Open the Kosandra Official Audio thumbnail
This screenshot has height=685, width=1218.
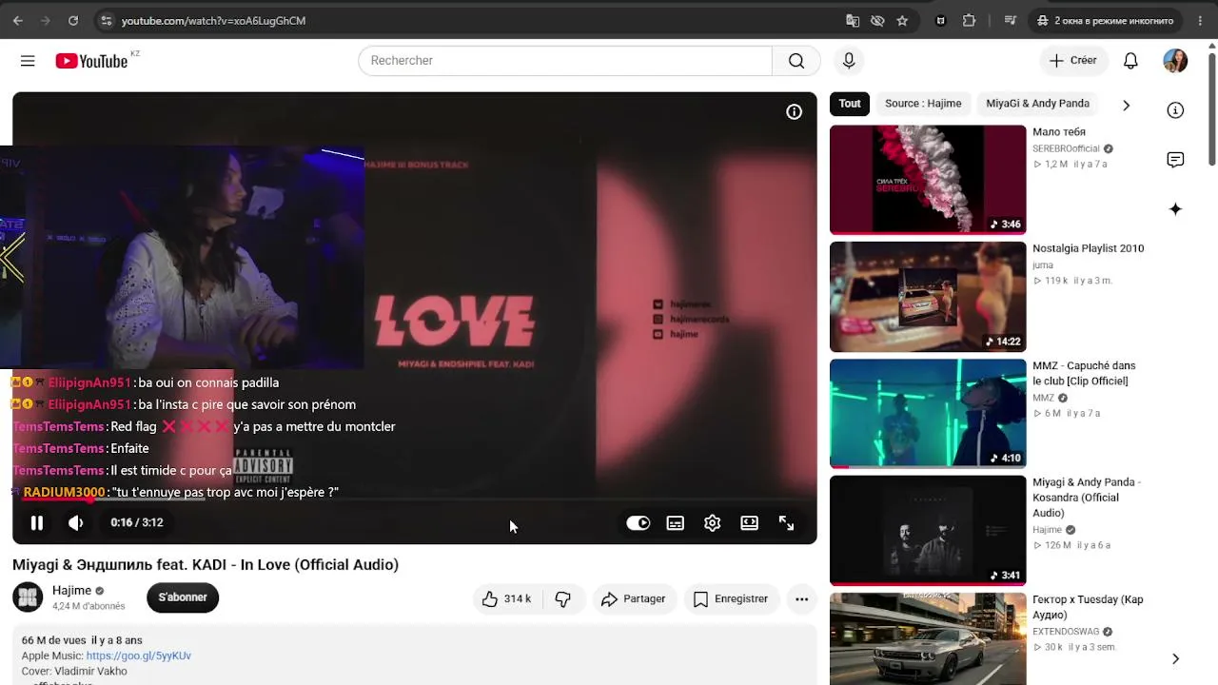coord(928,531)
